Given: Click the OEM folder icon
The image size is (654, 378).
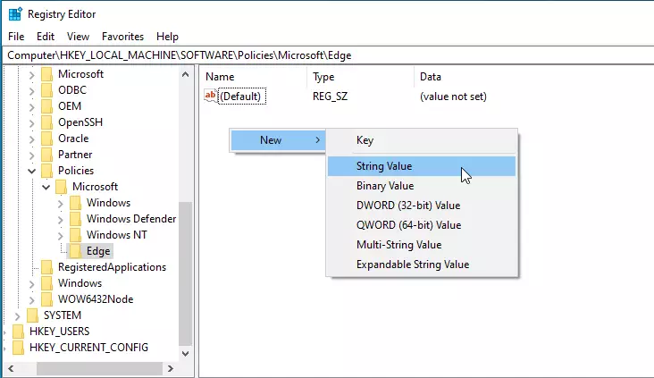Looking at the screenshot, I should tap(47, 106).
